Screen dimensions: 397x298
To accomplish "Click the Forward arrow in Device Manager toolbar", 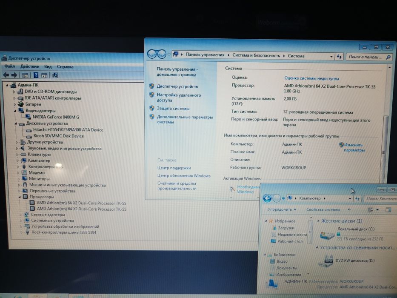I will [14, 75].
